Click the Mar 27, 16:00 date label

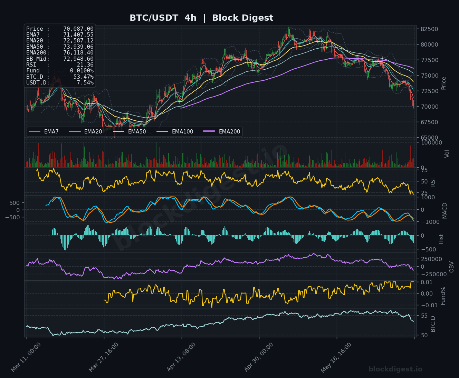click(104, 357)
